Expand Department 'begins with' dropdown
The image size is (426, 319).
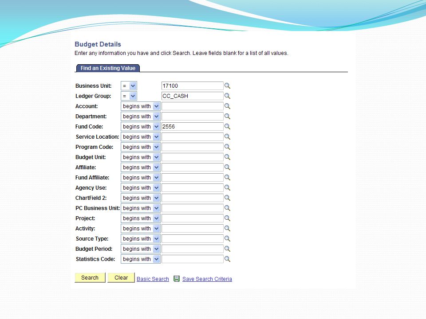coord(141,117)
